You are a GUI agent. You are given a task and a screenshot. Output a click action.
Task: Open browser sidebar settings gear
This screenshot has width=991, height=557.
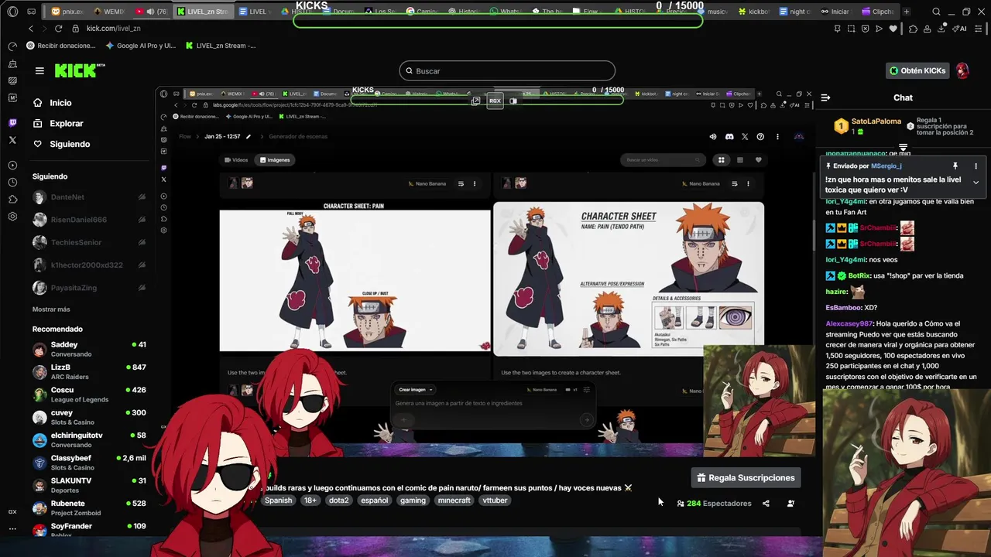point(12,217)
